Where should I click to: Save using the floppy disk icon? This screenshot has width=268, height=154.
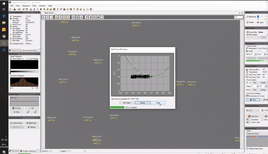pos(19,9)
